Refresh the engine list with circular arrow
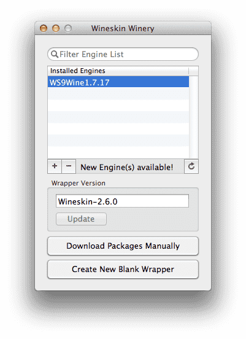The width and height of the screenshot is (246, 339). click(191, 166)
